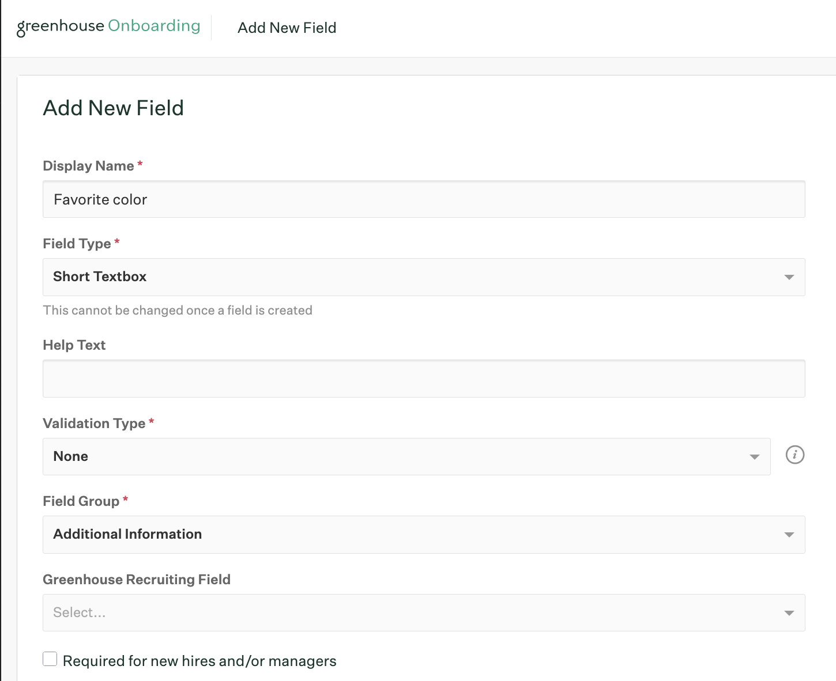This screenshot has height=681, width=836.
Task: Enable Required for new hires checkbox
Action: click(50, 659)
